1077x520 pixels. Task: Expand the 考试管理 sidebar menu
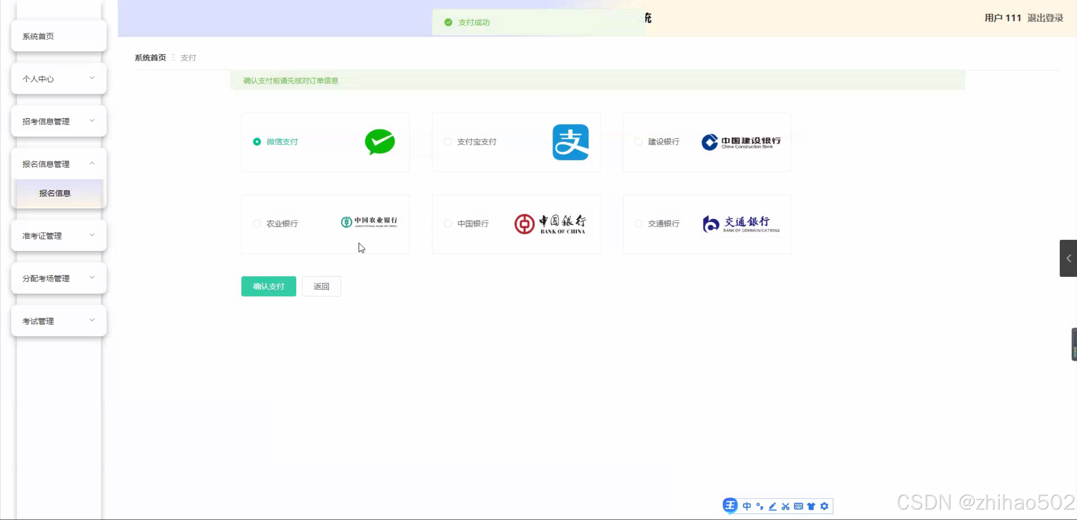pyautogui.click(x=59, y=321)
